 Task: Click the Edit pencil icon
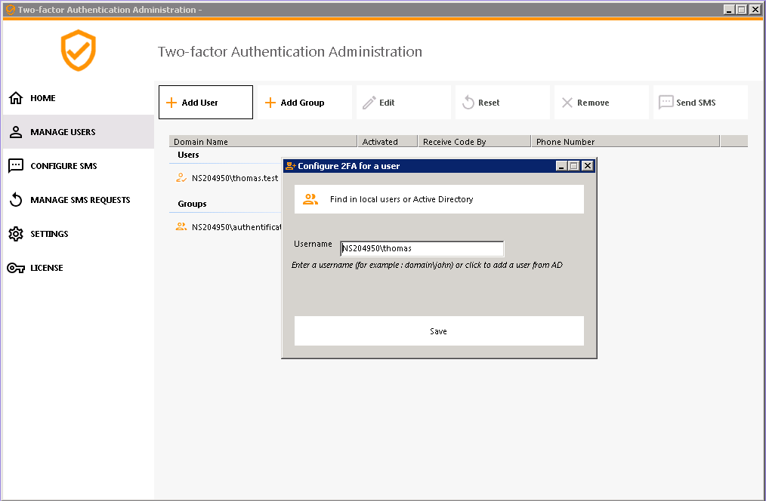[369, 103]
